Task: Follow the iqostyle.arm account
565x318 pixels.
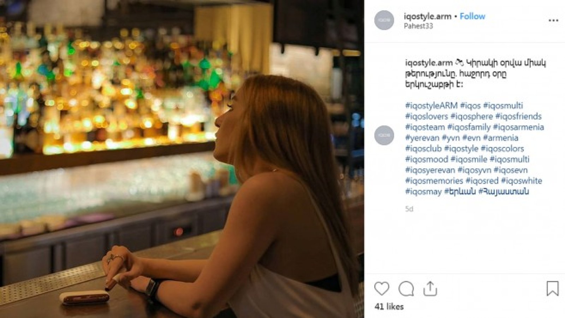Action: (x=472, y=16)
